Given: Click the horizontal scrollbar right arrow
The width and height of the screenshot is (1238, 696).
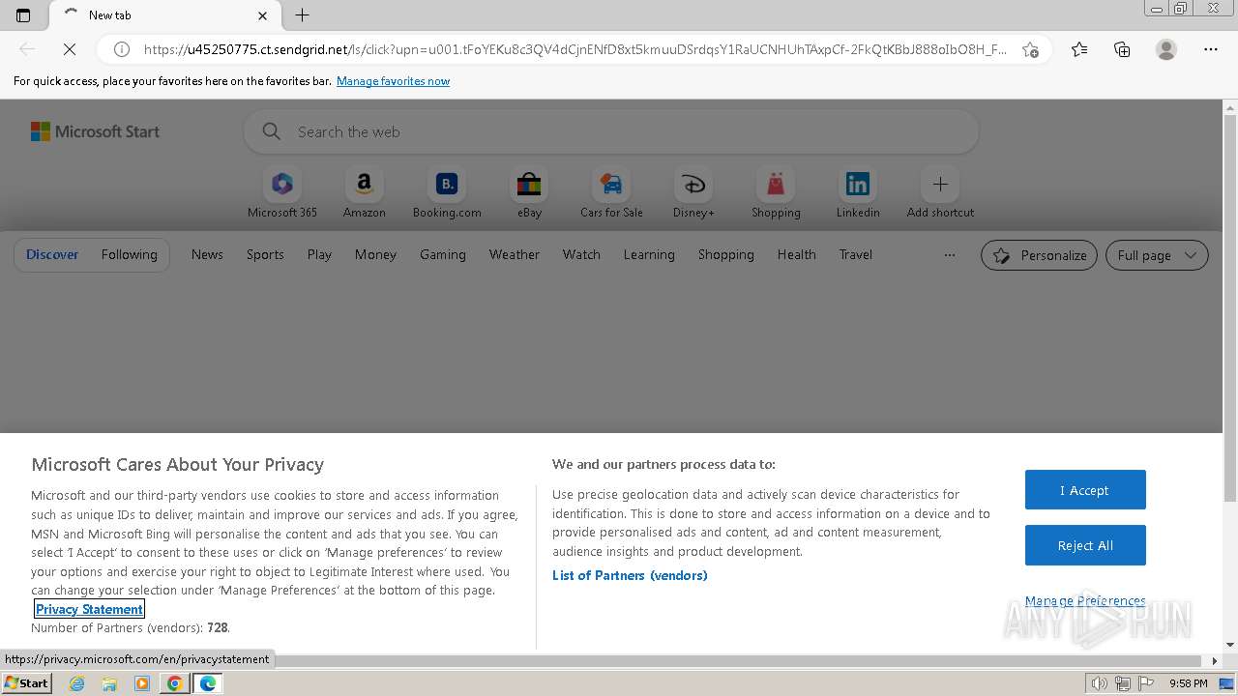Looking at the screenshot, I should coord(1216,661).
